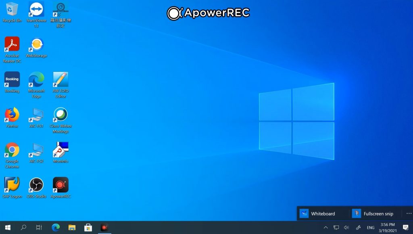
Task: Open the Recycle Bin desktop icon
Action: pos(12,12)
